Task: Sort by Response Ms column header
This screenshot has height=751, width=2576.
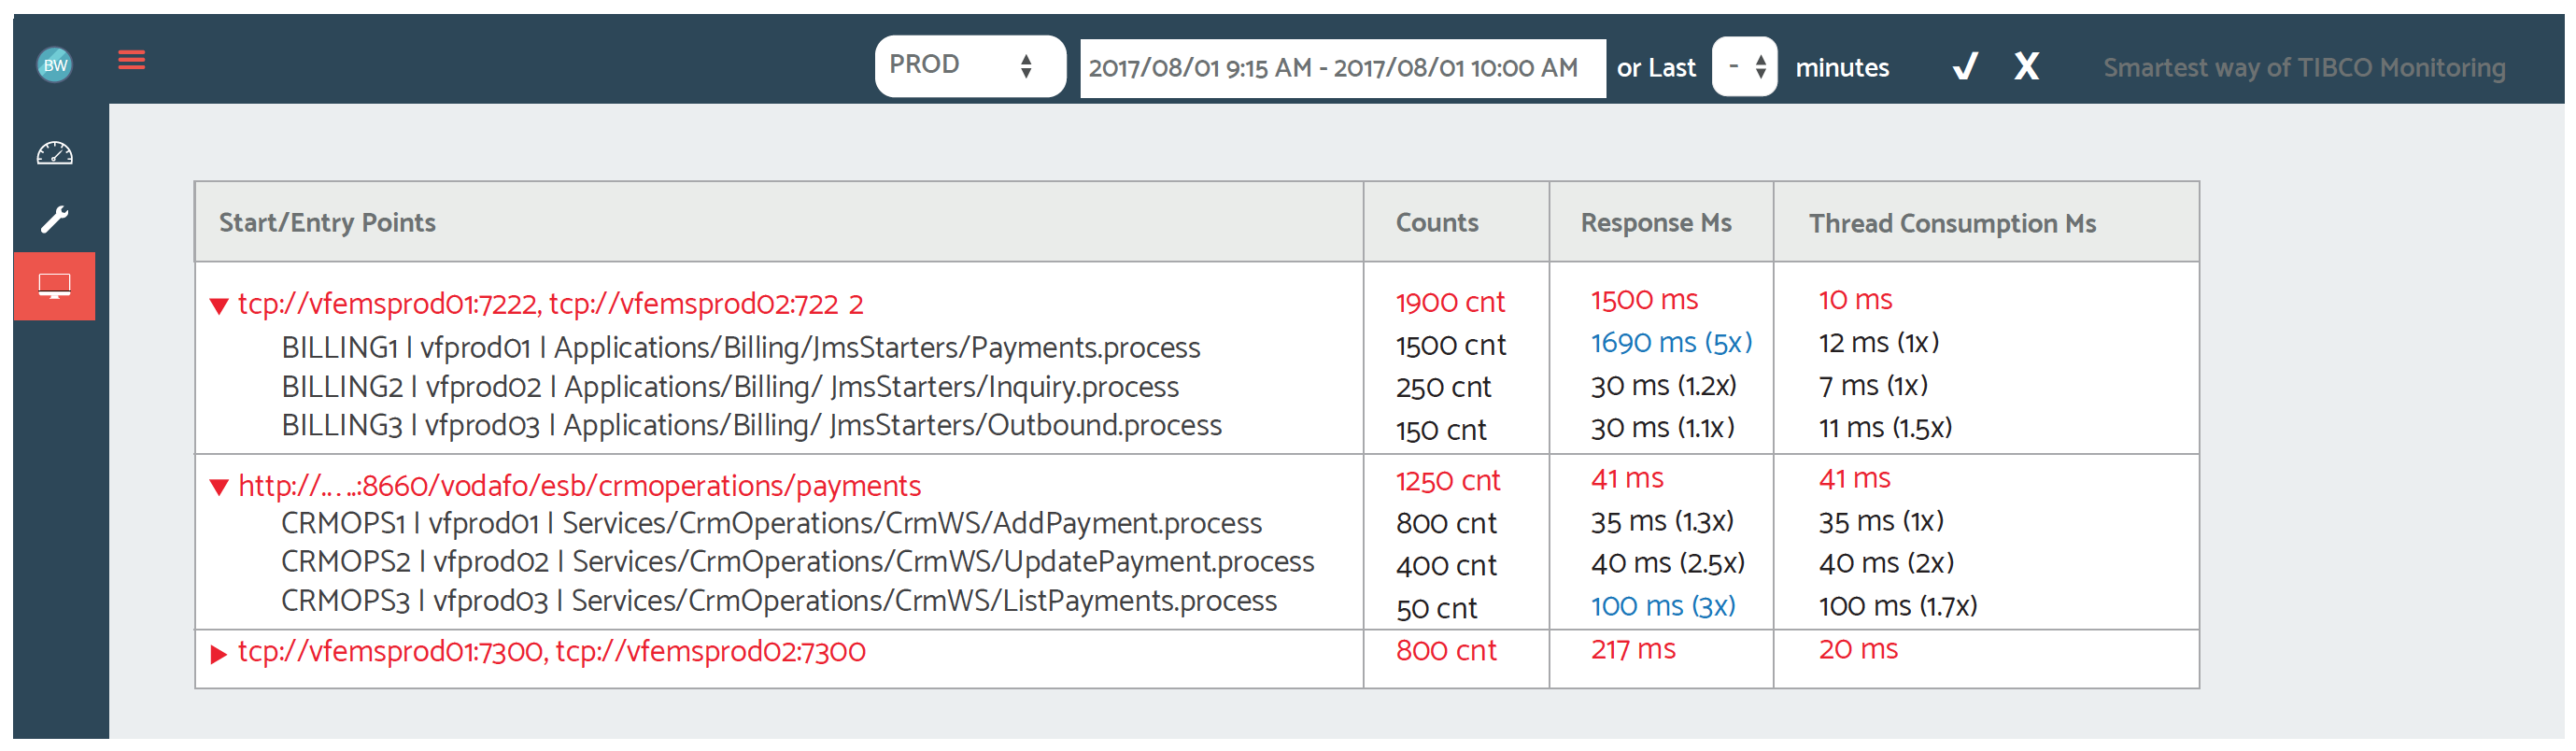Action: 1655,223
